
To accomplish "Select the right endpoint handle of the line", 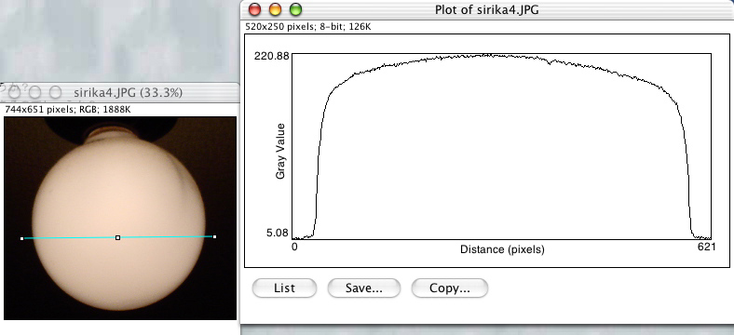I will click(214, 236).
